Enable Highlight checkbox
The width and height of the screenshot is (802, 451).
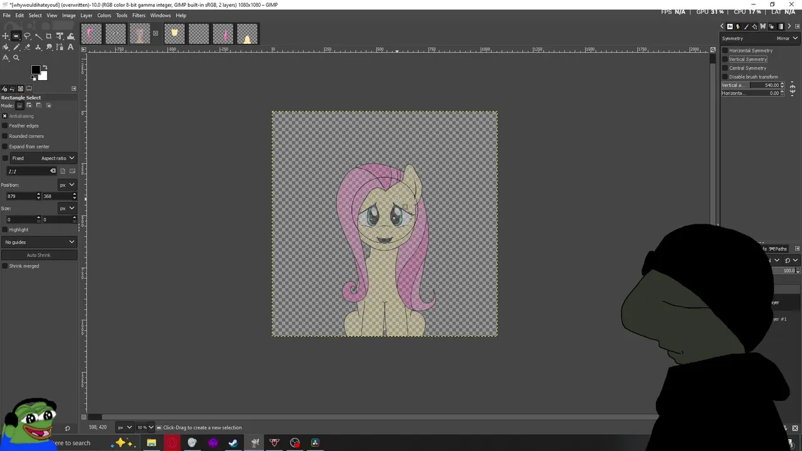point(4,230)
